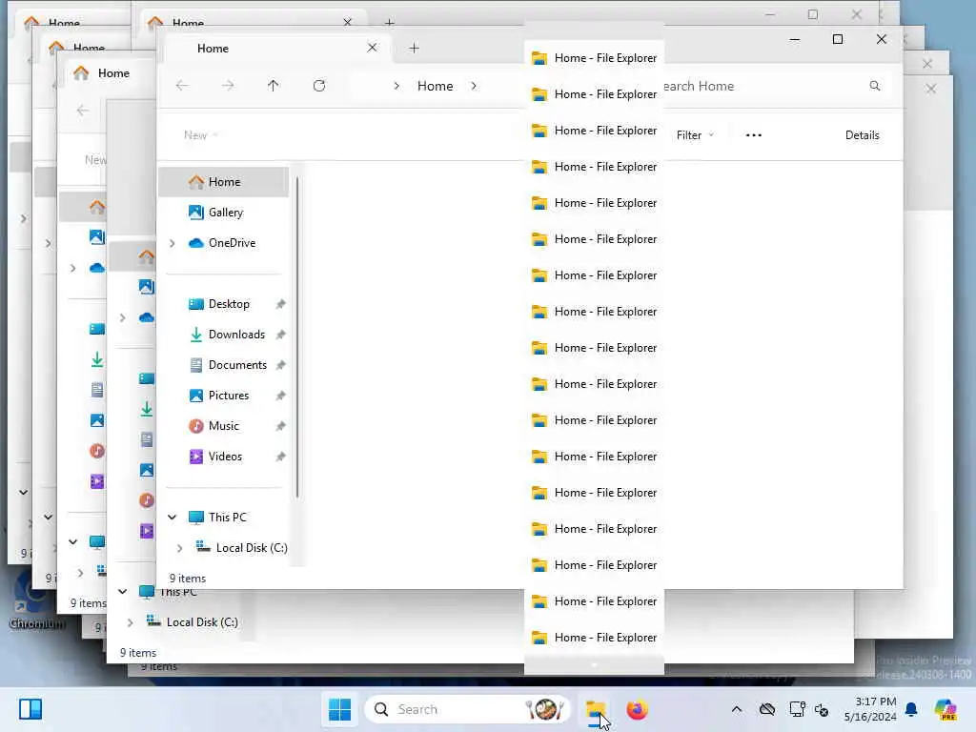This screenshot has width=976, height=732.
Task: Collapse the This PC node in front window
Action: click(173, 517)
